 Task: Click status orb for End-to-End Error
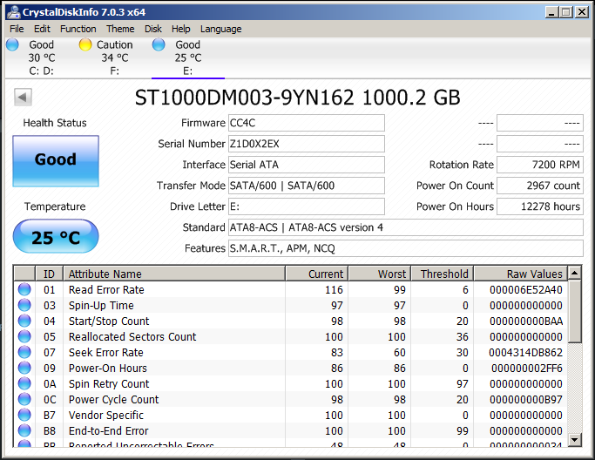coord(24,430)
